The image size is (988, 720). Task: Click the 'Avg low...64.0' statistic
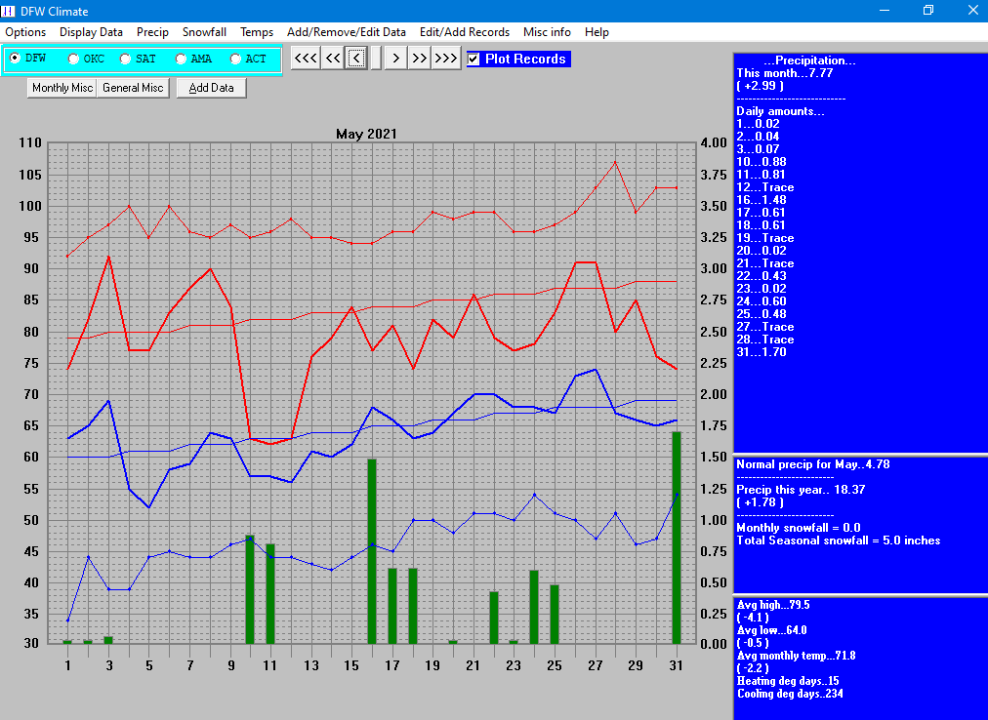tap(771, 630)
